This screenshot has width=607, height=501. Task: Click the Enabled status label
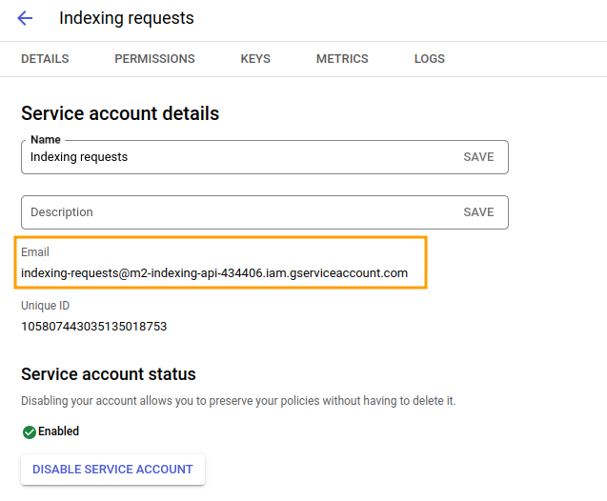point(58,431)
